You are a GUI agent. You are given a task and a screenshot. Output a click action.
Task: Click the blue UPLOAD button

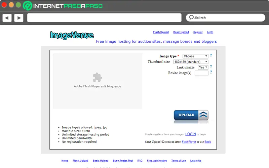click(191, 115)
